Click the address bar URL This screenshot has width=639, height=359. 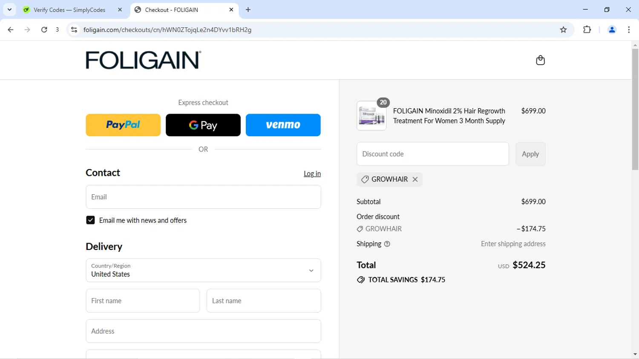(x=167, y=30)
